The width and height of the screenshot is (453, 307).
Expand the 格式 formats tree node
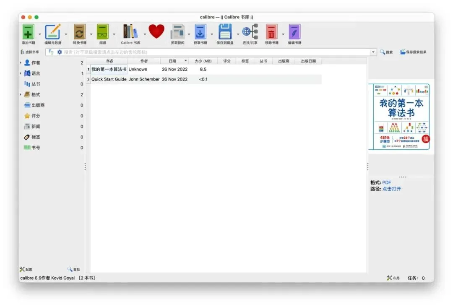click(21, 94)
